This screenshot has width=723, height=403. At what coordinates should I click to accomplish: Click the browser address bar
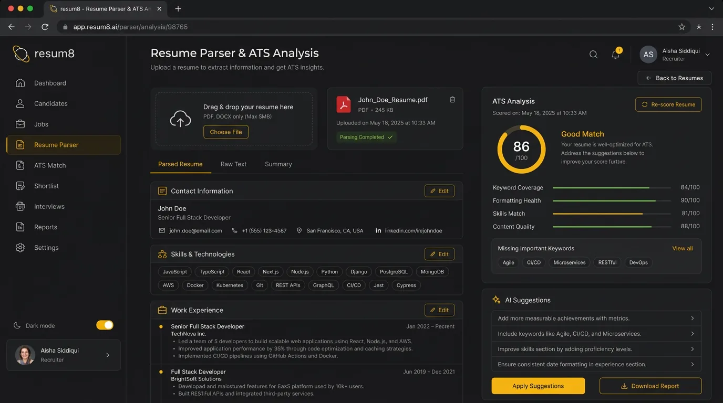coord(374,27)
